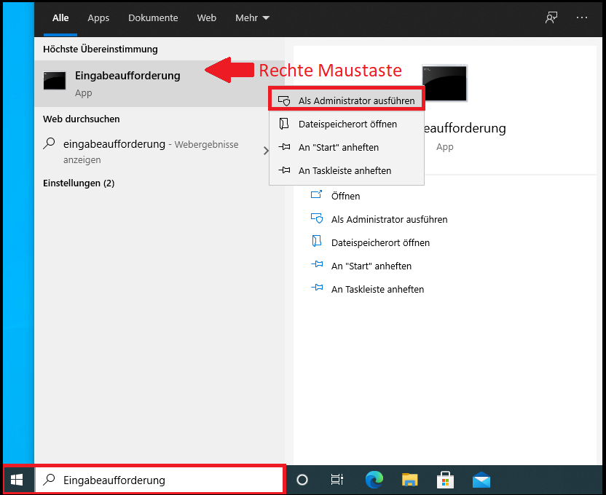The width and height of the screenshot is (606, 495).
Task: Click the account icon in the search header
Action: (x=551, y=17)
